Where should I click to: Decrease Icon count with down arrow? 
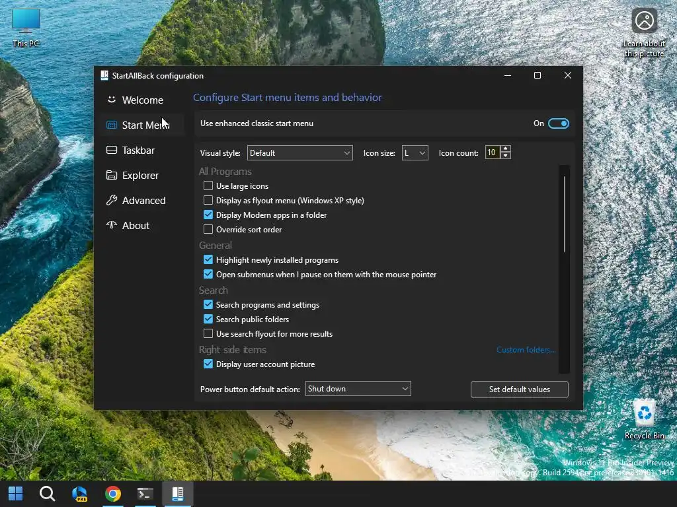click(x=506, y=156)
